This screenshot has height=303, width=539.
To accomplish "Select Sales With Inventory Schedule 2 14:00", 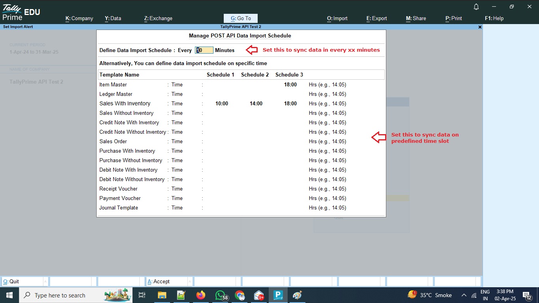I will (256, 103).
